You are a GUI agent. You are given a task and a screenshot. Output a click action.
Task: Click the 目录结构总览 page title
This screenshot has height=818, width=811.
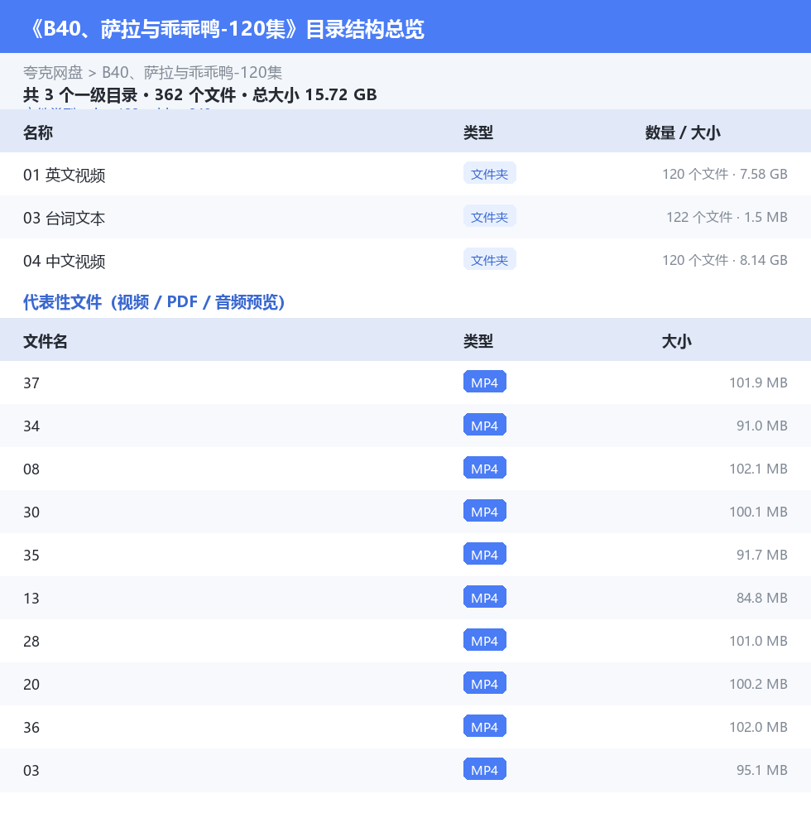[227, 29]
